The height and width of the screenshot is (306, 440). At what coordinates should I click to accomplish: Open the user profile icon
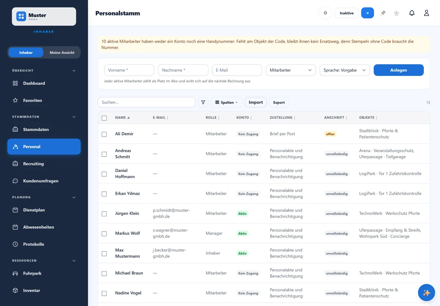[426, 13]
